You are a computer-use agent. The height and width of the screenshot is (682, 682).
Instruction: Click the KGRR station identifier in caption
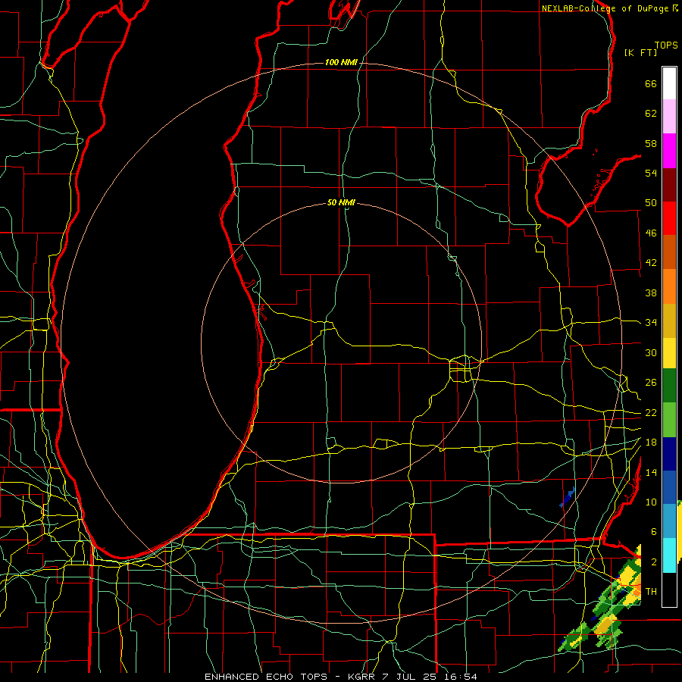362,677
